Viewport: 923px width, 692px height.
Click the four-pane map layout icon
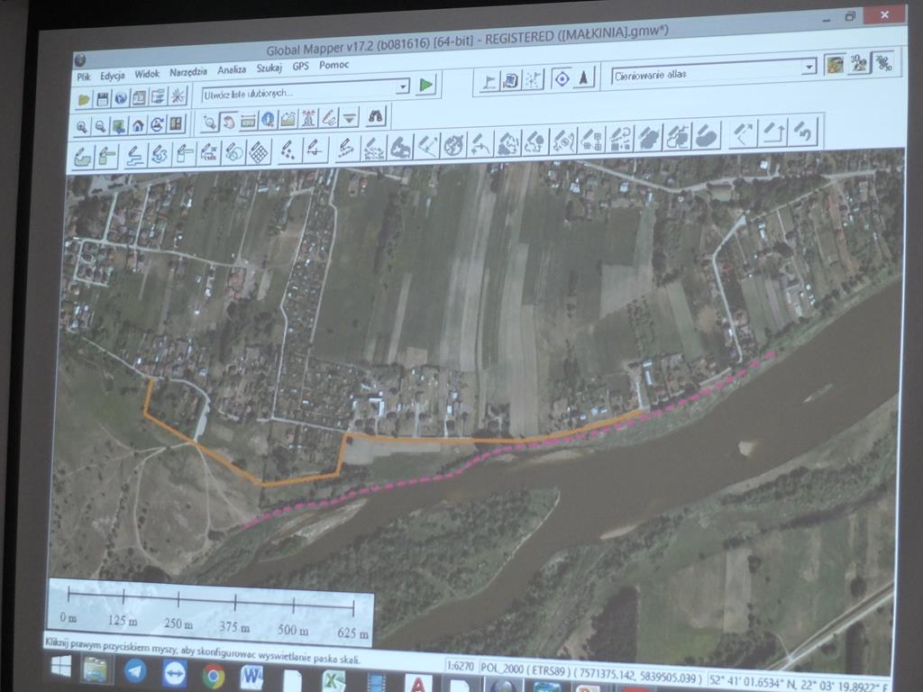176,124
